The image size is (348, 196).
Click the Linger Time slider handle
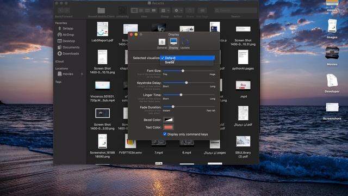pos(181,95)
